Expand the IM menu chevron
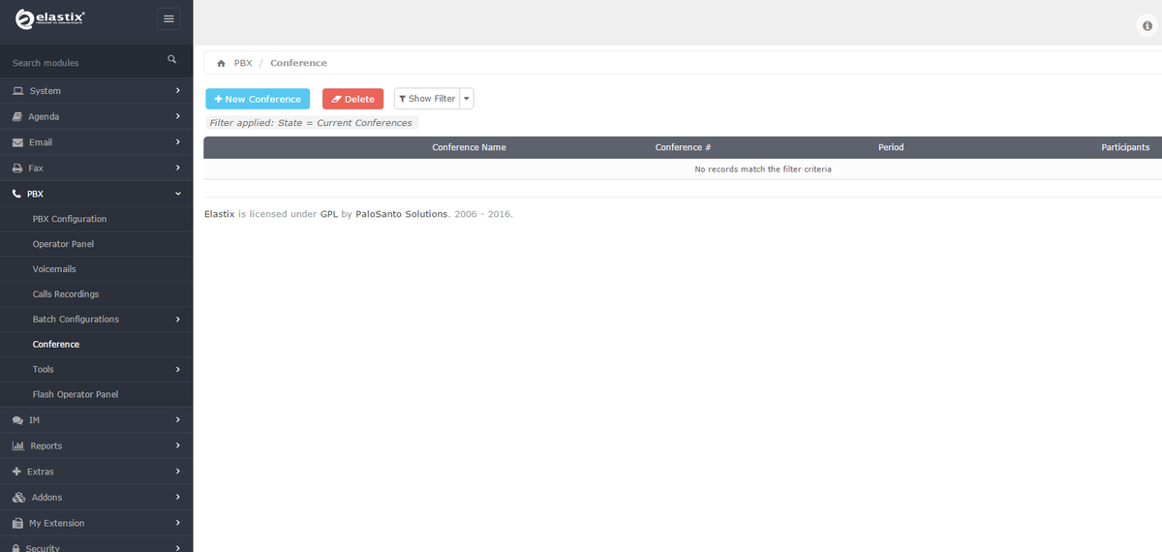 click(x=178, y=419)
